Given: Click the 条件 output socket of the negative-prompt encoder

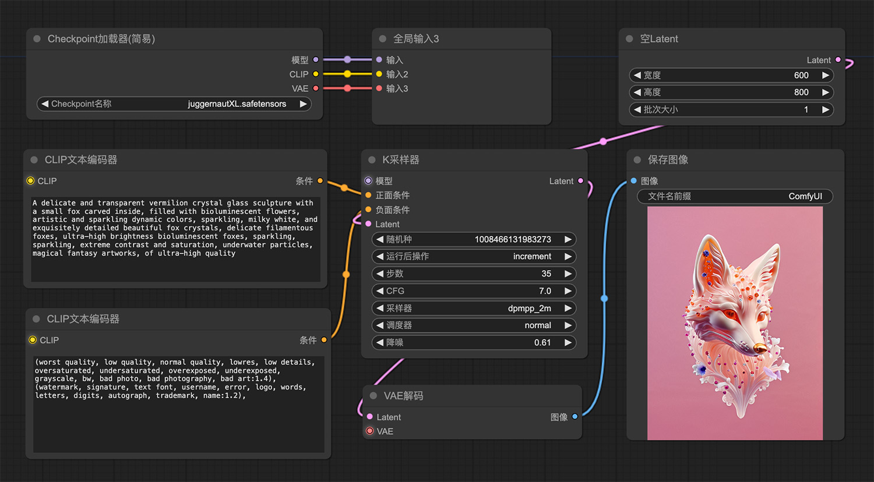Looking at the screenshot, I should click(324, 340).
